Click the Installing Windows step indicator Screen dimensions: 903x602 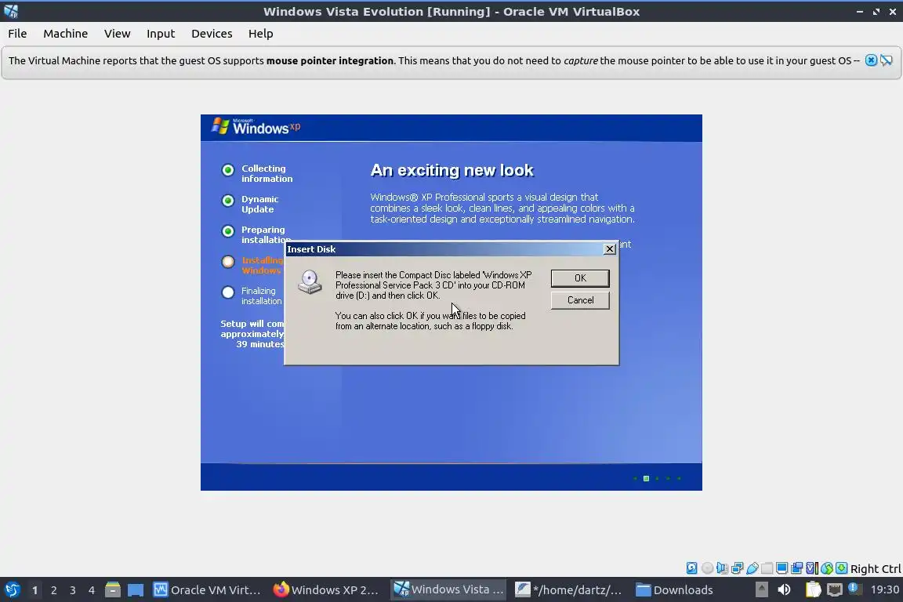[x=228, y=262]
